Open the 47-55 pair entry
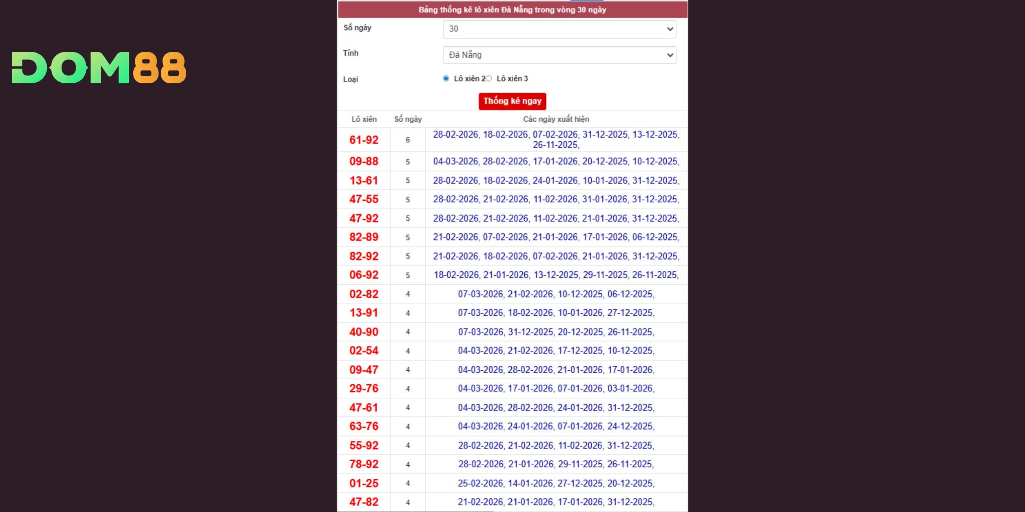The width and height of the screenshot is (1025, 512). tap(364, 199)
